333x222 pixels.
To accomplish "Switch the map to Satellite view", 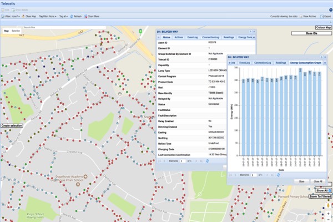I will tap(16, 31).
